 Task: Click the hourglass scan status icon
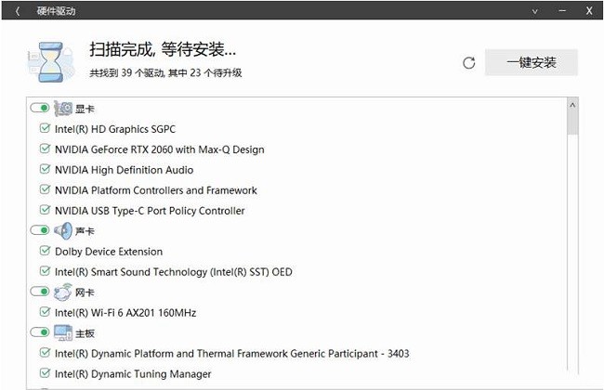[x=51, y=62]
